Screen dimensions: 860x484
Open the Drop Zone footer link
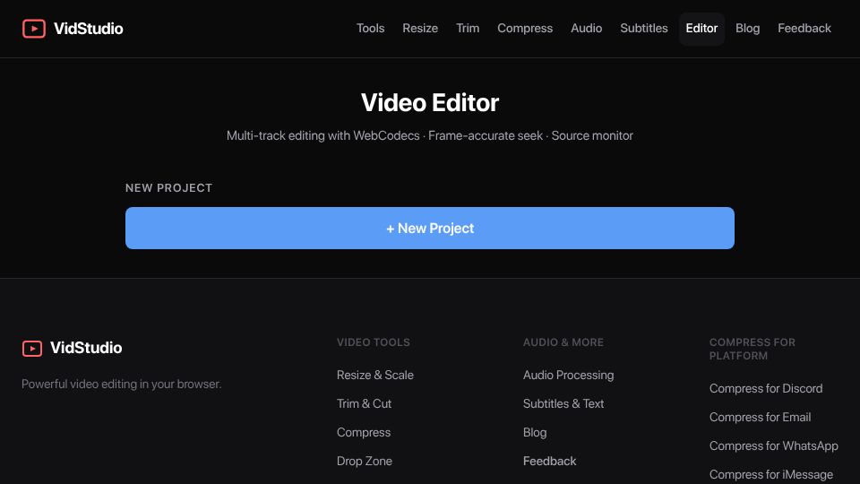365,461
